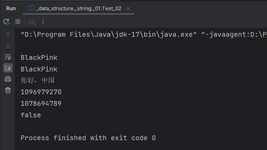Click the 1078694789 output line
This screenshot has height=150, width=267.
pos(41,103)
